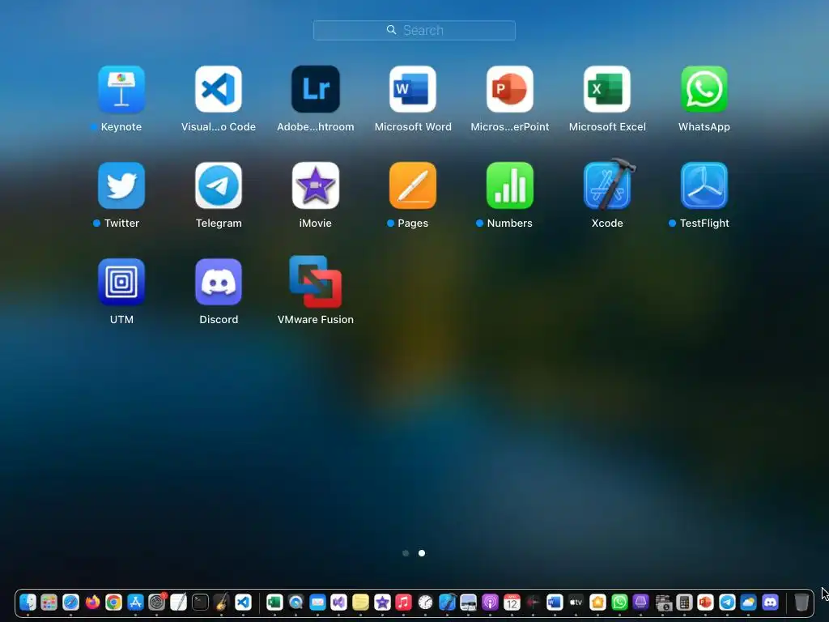Launch Microsoft Excel from Launchpad grid
This screenshot has width=829, height=622.
tap(607, 89)
